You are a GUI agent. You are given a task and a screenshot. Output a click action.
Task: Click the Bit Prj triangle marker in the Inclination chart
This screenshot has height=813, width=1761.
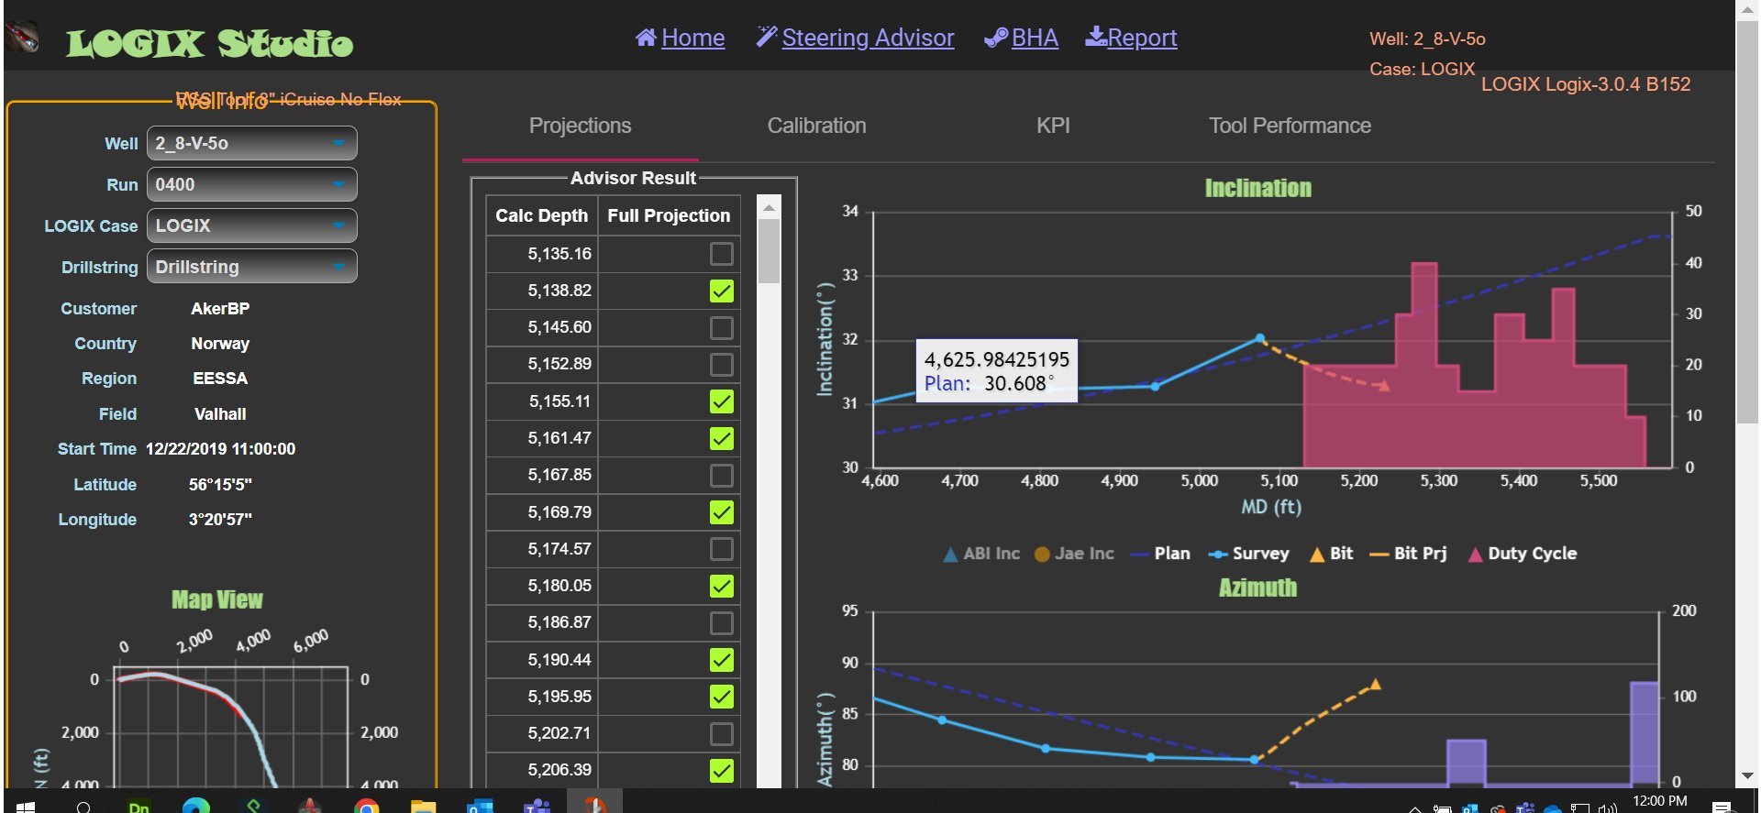point(1384,386)
